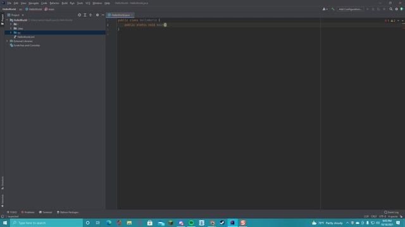Click the Debug button in toolbar
Viewport: 405px width, 227px height.
(x=373, y=9)
